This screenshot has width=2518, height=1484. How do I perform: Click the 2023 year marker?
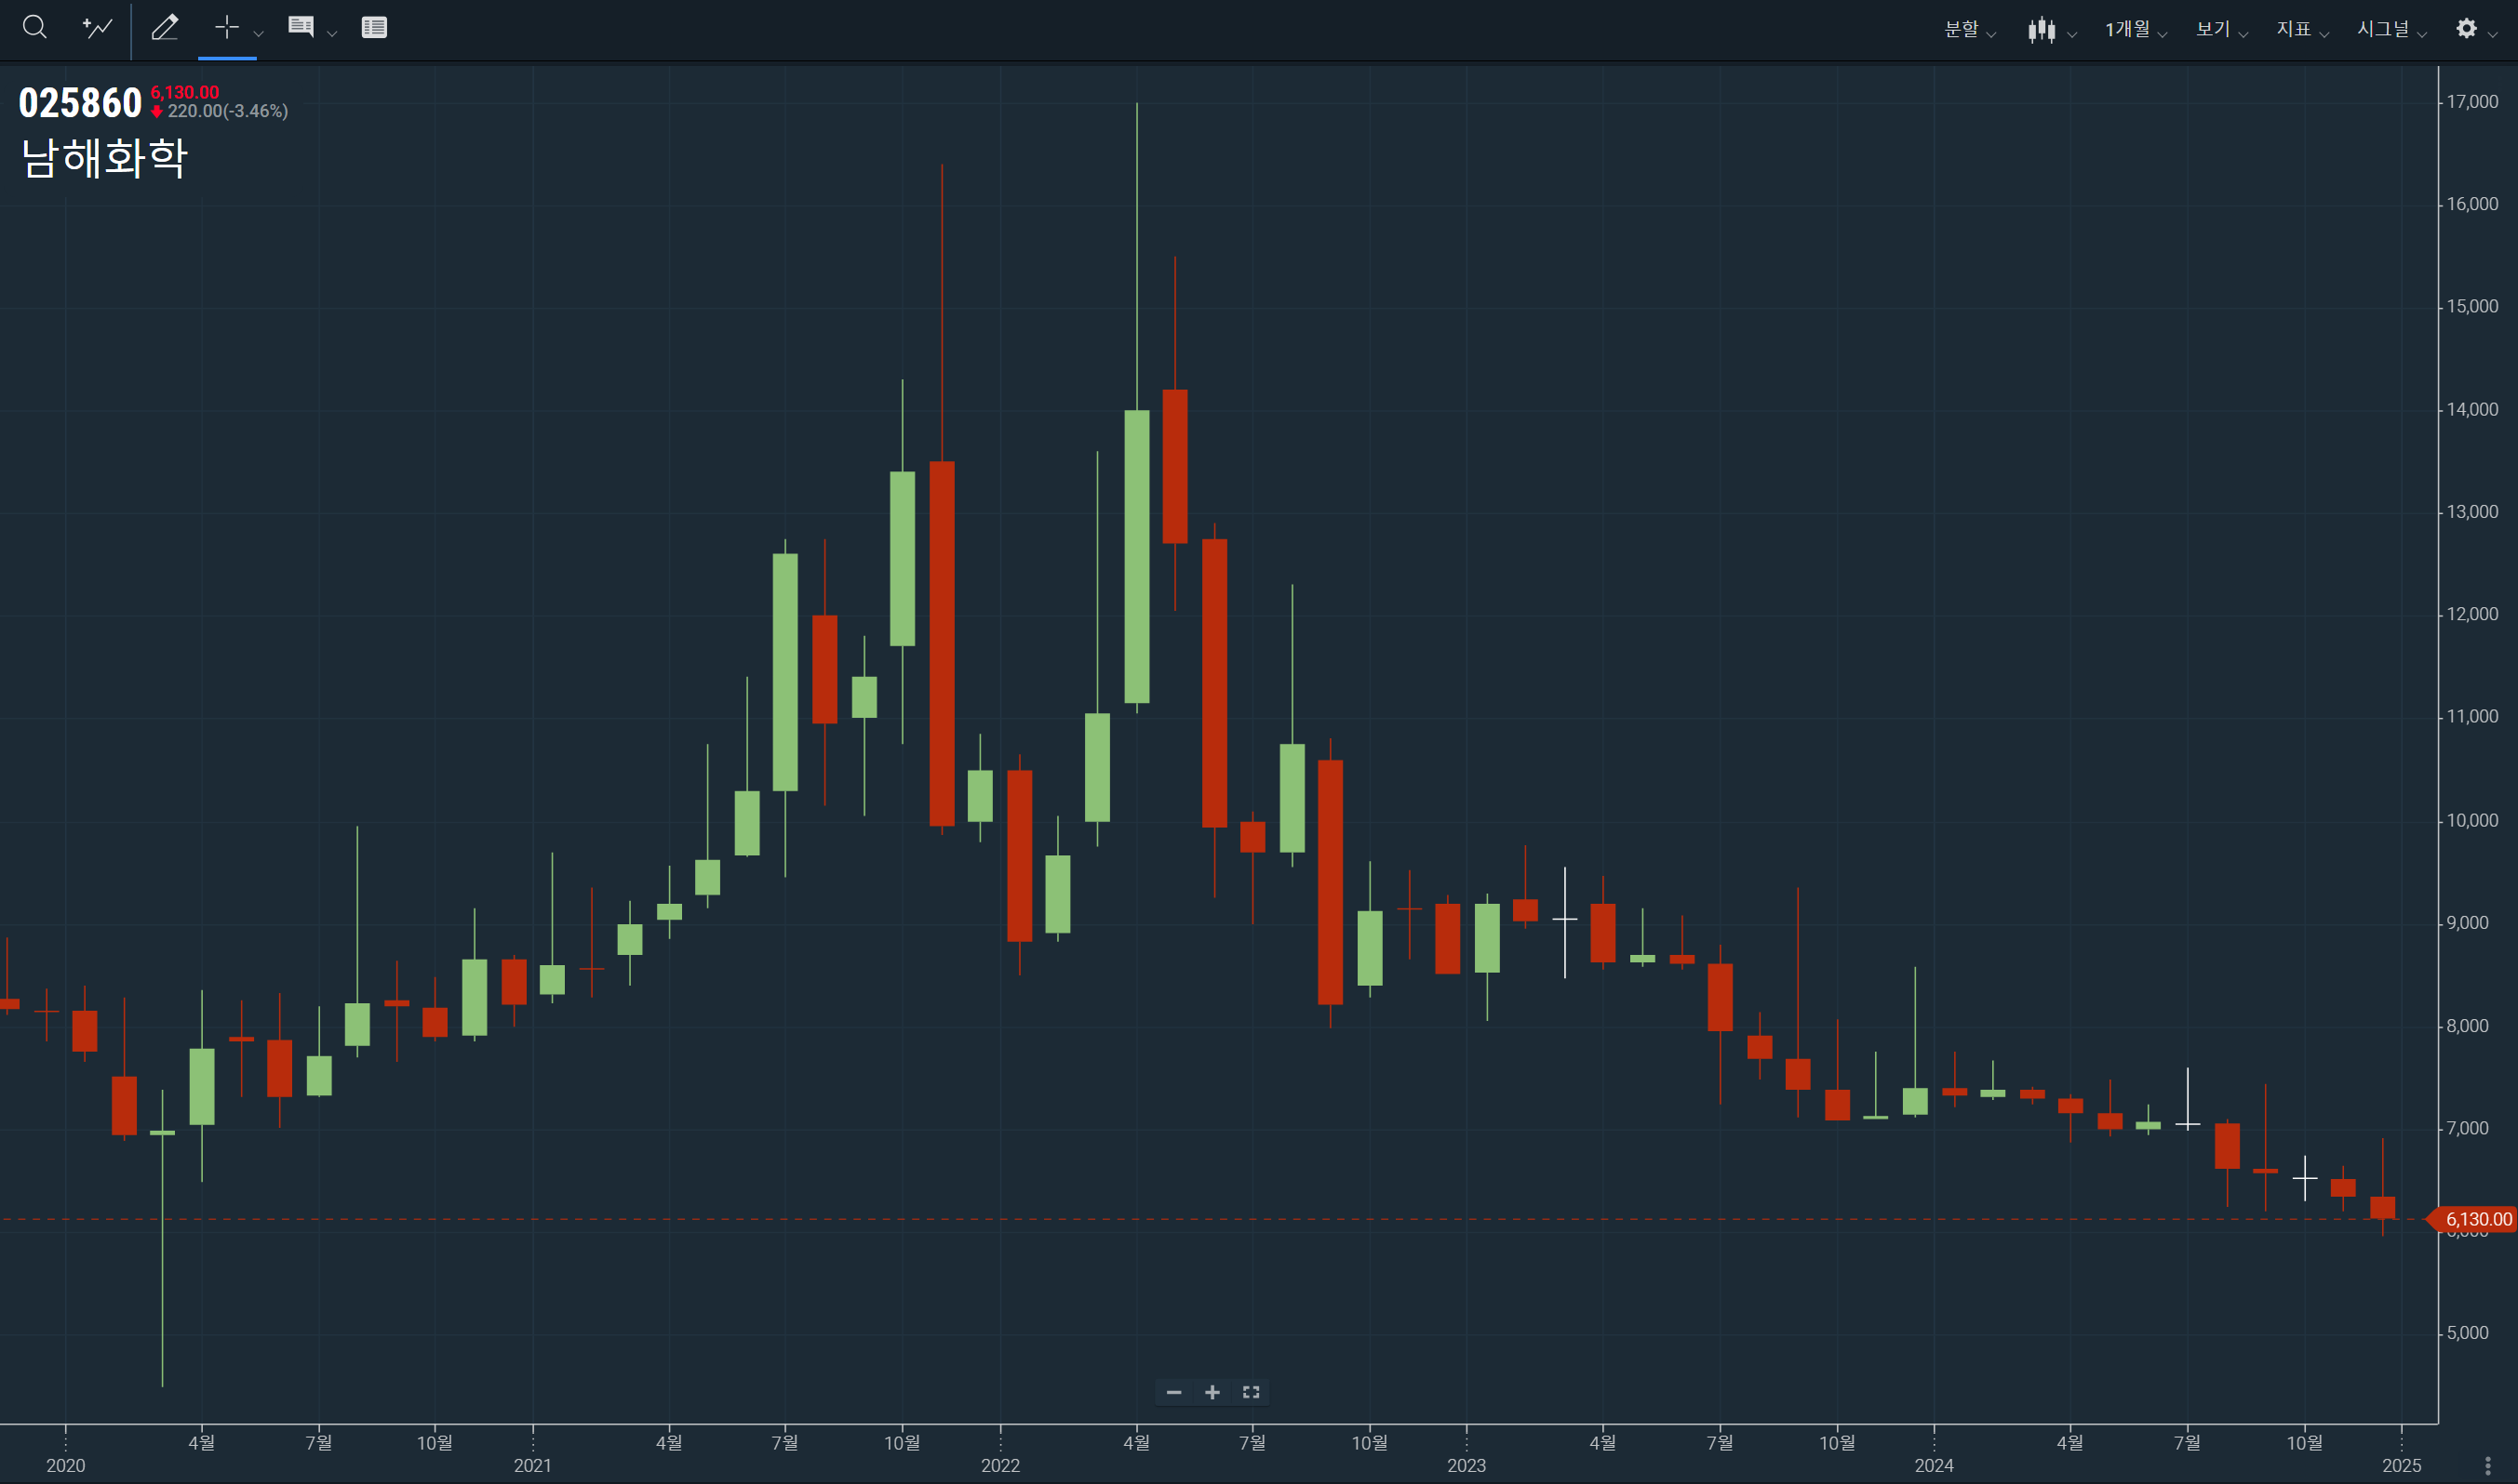tap(1467, 1466)
